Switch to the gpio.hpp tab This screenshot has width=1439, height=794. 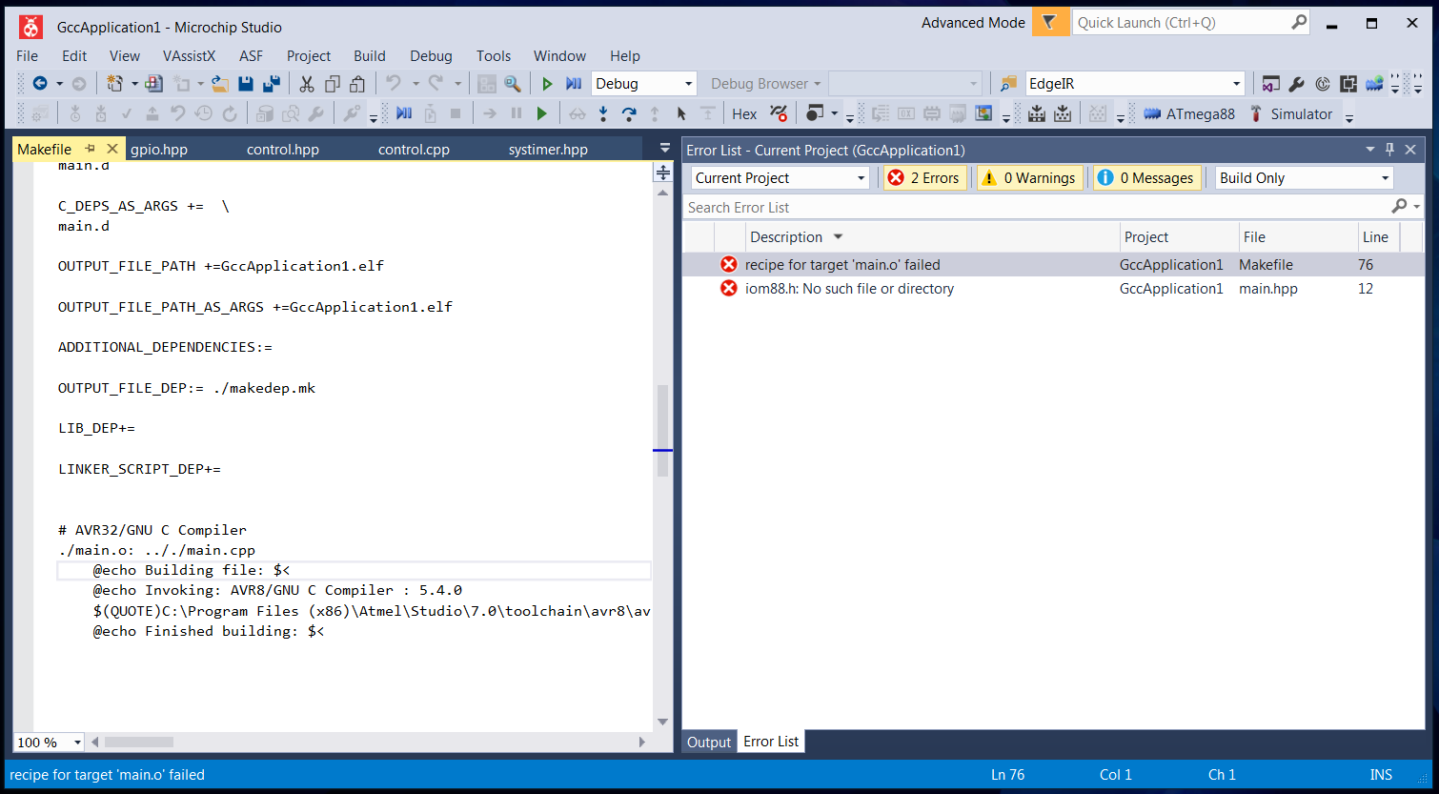click(159, 150)
